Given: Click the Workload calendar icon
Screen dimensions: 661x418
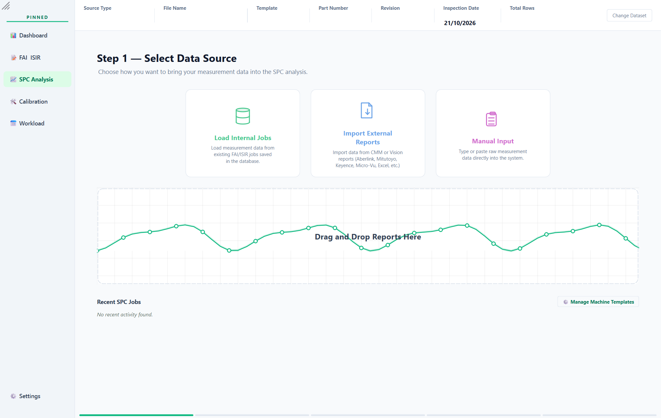Looking at the screenshot, I should click(x=13, y=123).
